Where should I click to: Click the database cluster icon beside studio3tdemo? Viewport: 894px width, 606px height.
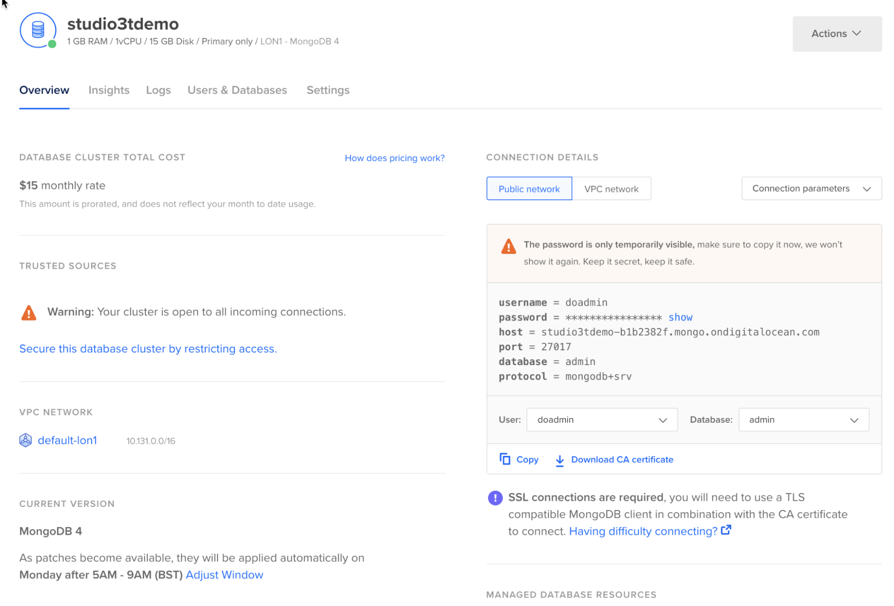[x=38, y=31]
